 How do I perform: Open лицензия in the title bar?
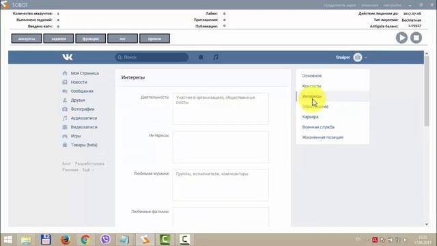click(x=370, y=5)
